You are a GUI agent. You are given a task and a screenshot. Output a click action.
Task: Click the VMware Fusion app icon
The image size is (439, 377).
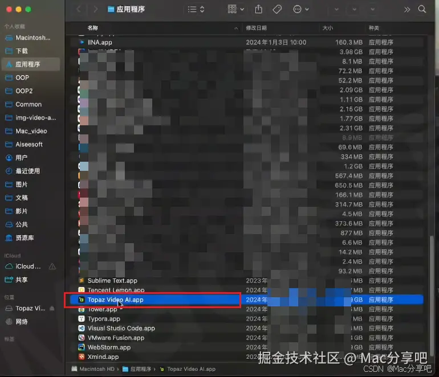(x=82, y=338)
